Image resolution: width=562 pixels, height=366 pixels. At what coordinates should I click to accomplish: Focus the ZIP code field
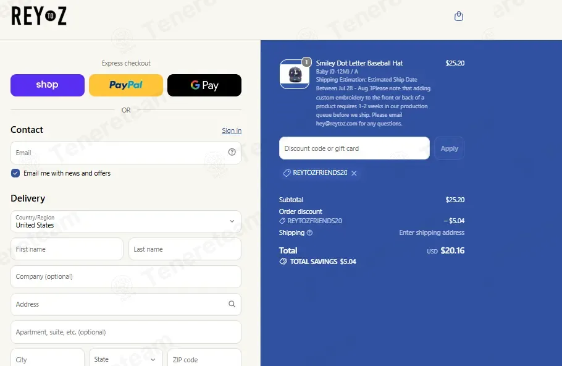tap(204, 359)
